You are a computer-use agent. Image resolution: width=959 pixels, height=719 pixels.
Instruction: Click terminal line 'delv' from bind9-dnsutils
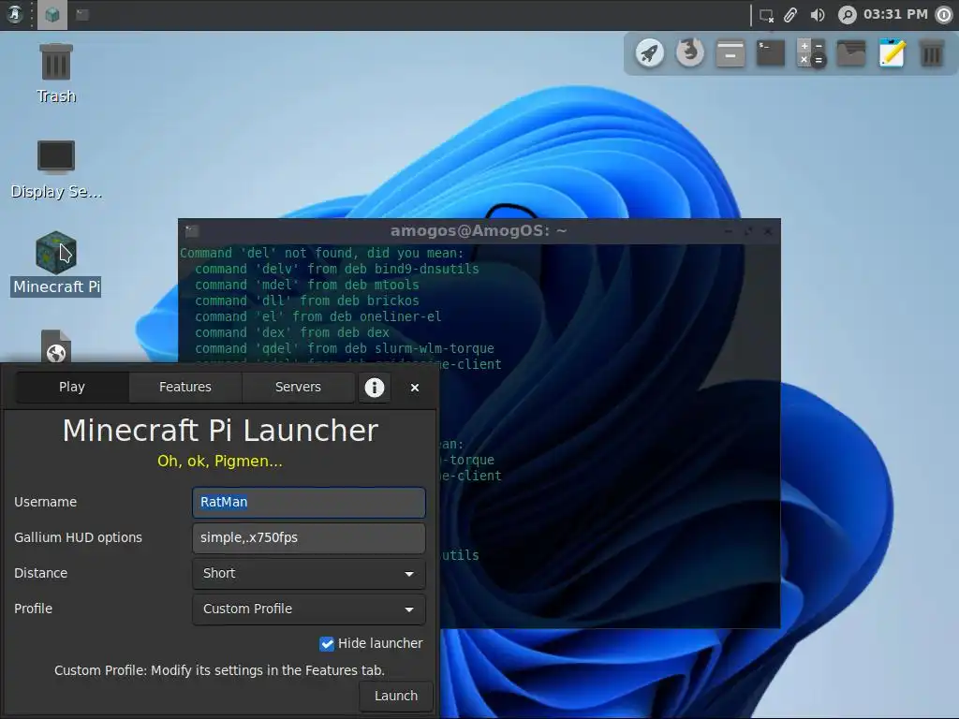click(337, 269)
